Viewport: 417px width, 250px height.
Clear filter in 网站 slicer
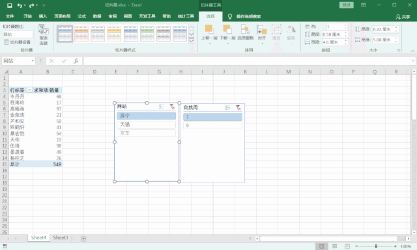(x=172, y=106)
